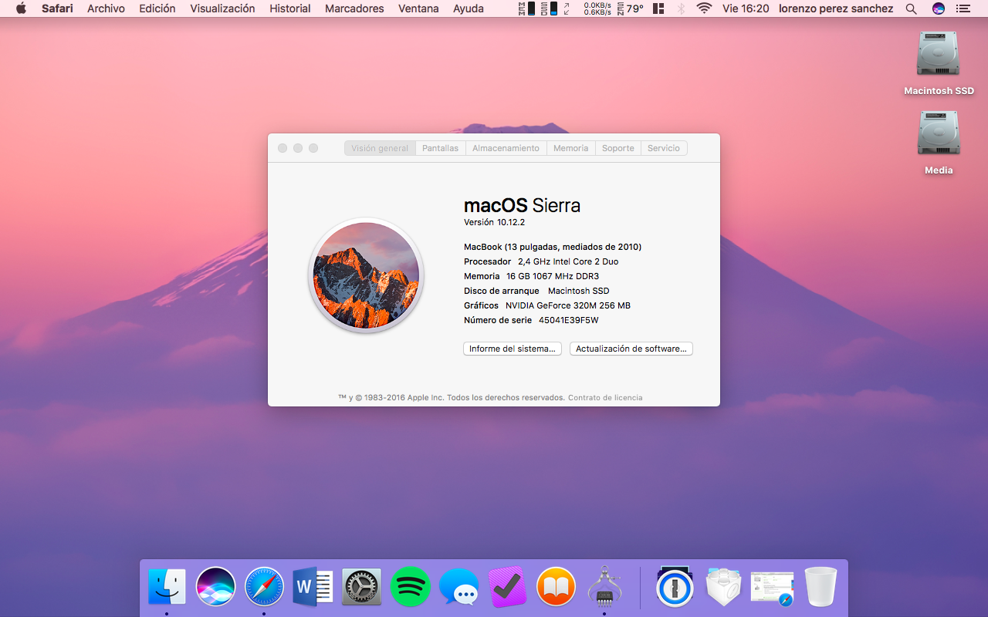Viewport: 988px width, 617px height.
Task: Open the Historial menu
Action: [290, 8]
